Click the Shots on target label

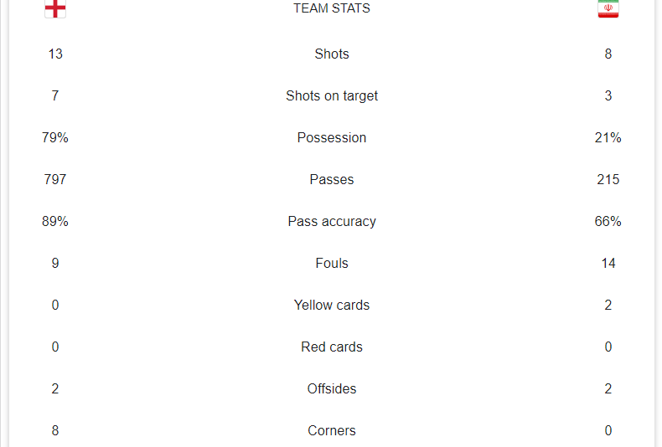coord(332,95)
